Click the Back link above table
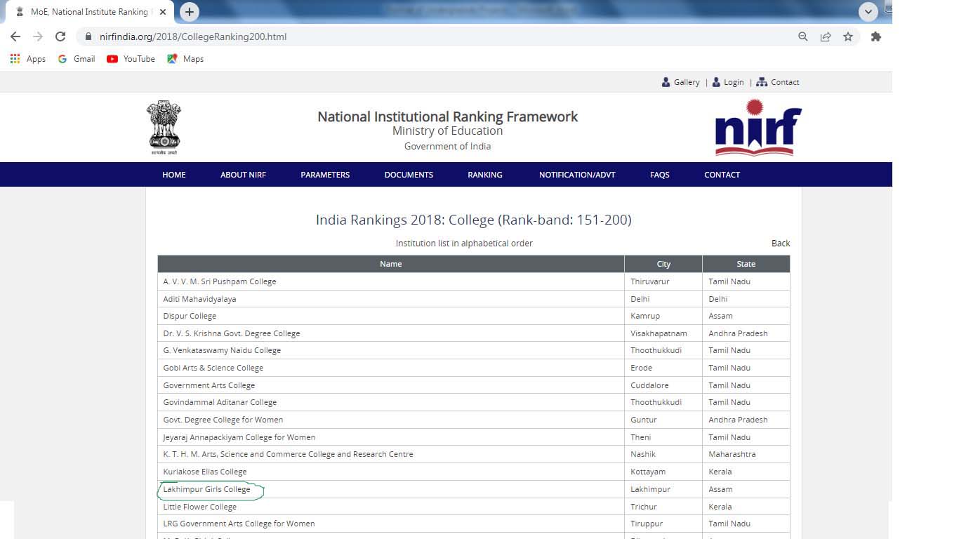 (781, 244)
